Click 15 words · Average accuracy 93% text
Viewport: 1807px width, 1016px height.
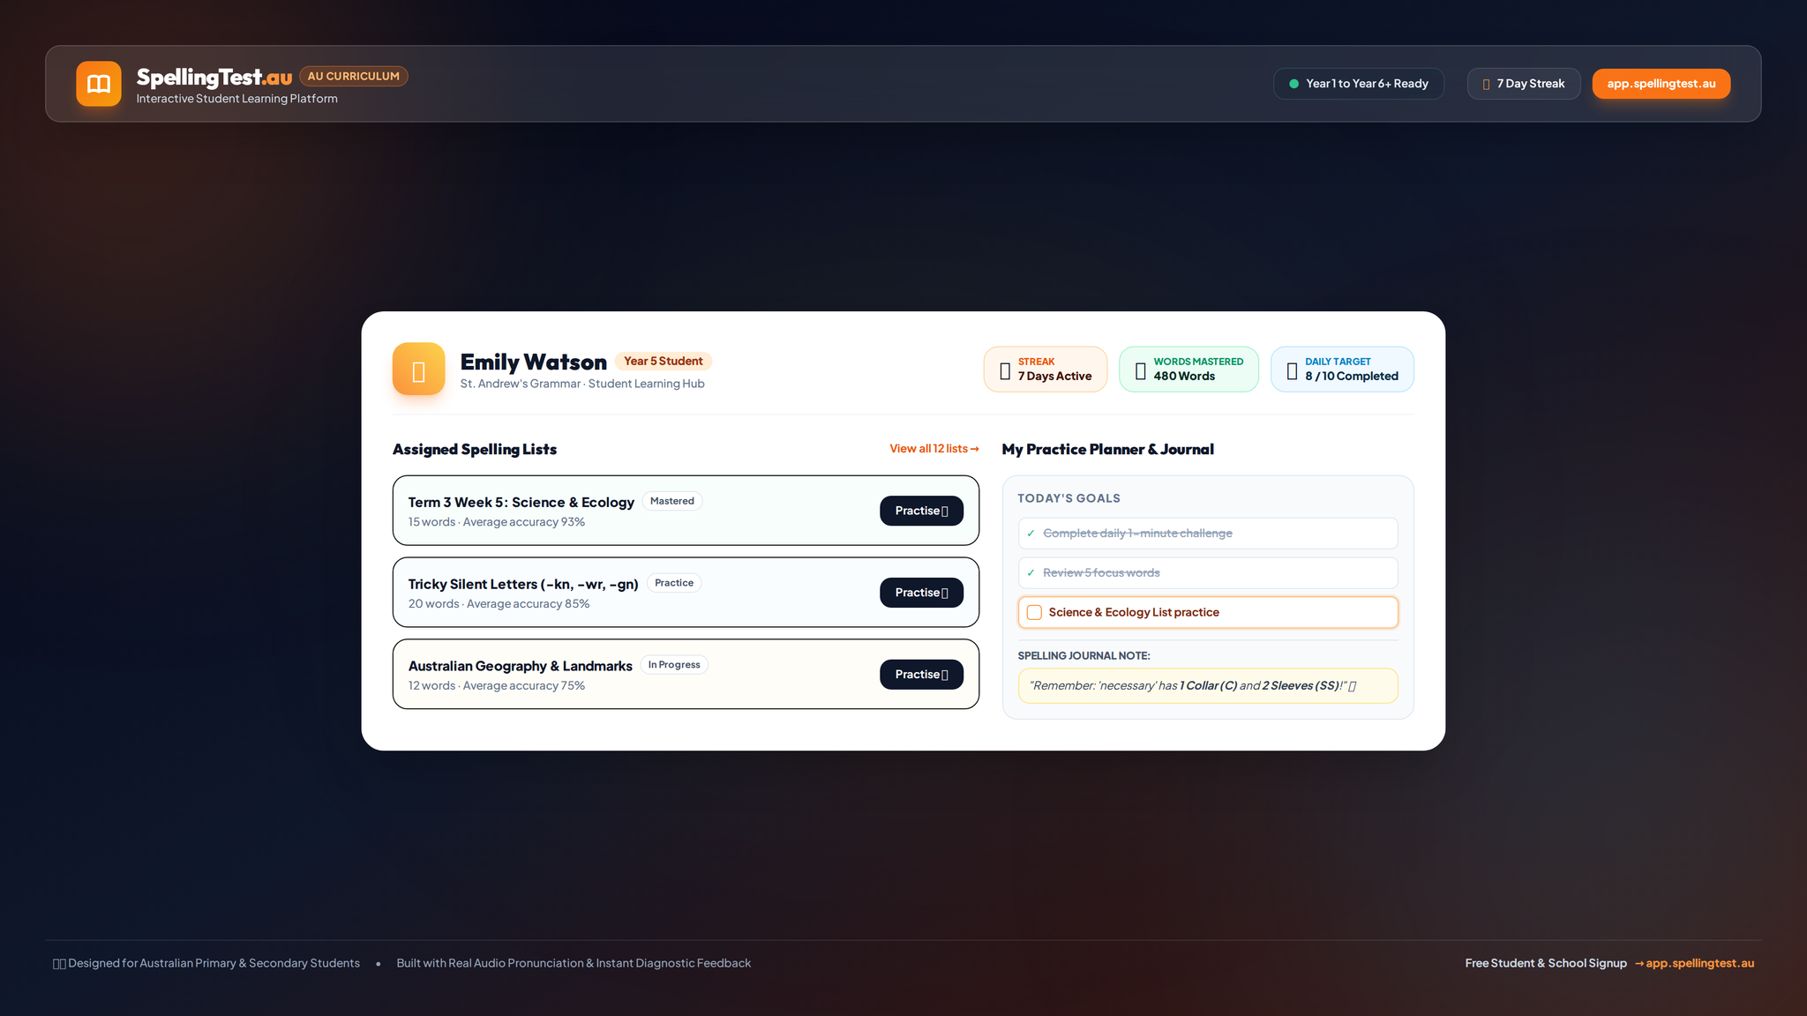click(497, 522)
